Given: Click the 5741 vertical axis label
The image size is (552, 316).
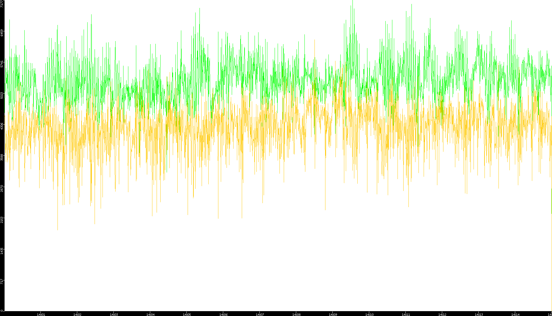Looking at the screenshot, I should [2, 64].
